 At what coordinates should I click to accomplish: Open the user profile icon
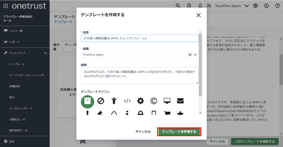pos(266,6)
